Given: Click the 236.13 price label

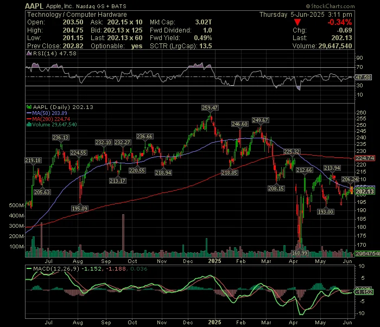Looking at the screenshot, I should [61, 138].
